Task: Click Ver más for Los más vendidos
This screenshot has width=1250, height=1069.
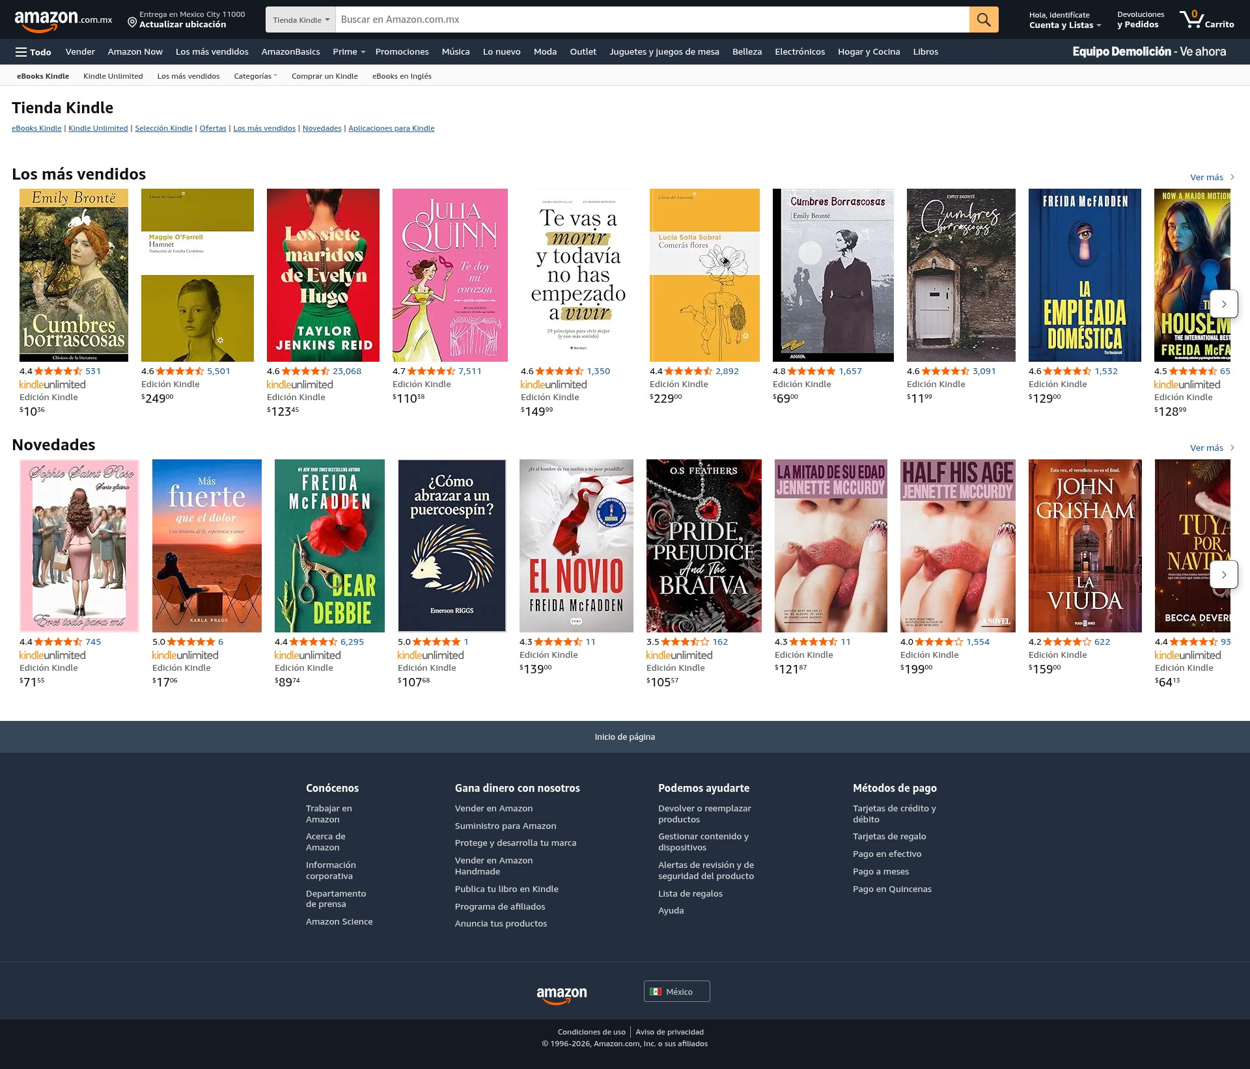Action: [x=1212, y=177]
